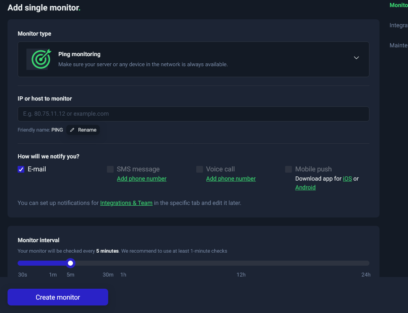The image size is (408, 313).
Task: Switch to the Integrations tab in sidebar
Action: pos(398,25)
